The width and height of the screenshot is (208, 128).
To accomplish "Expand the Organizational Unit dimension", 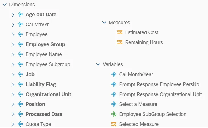I will (x=13, y=94).
